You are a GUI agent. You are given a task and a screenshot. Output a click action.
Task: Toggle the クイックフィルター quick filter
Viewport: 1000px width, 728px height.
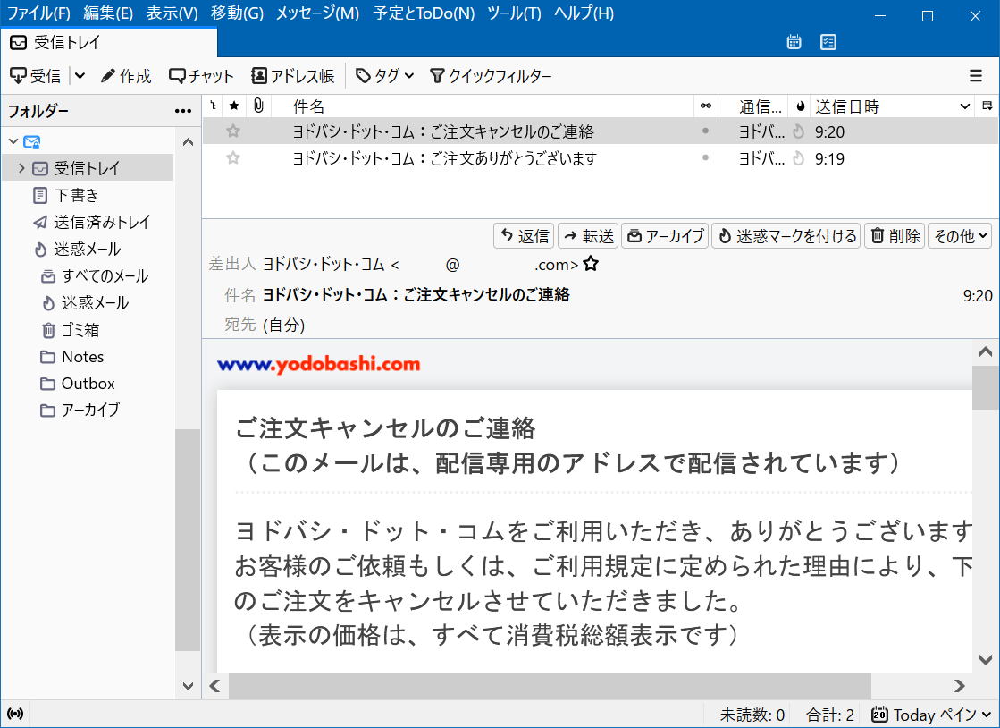pos(492,76)
